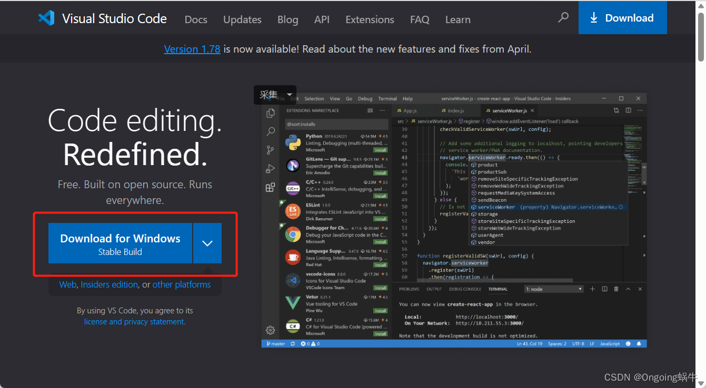Image resolution: width=706 pixels, height=388 pixels.
Task: Click the errors and warnings status indicator
Action: pos(311,344)
